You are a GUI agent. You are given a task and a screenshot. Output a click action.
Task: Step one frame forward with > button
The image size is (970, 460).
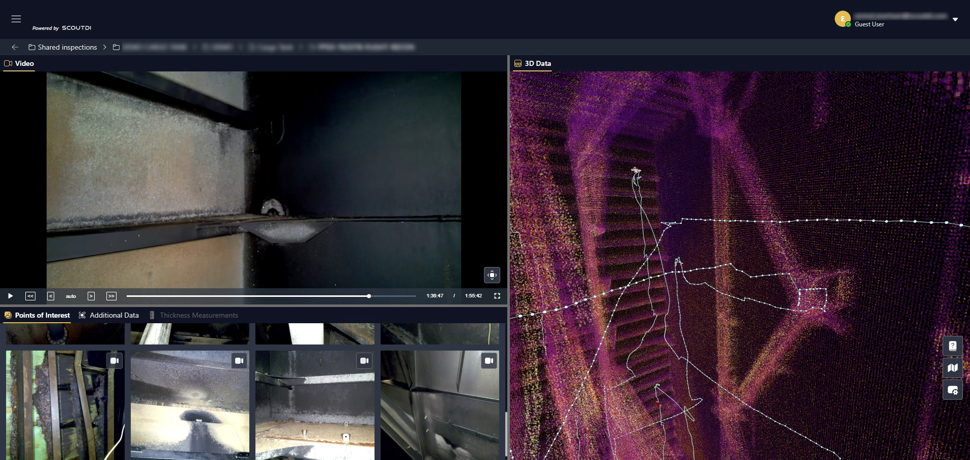click(x=91, y=296)
